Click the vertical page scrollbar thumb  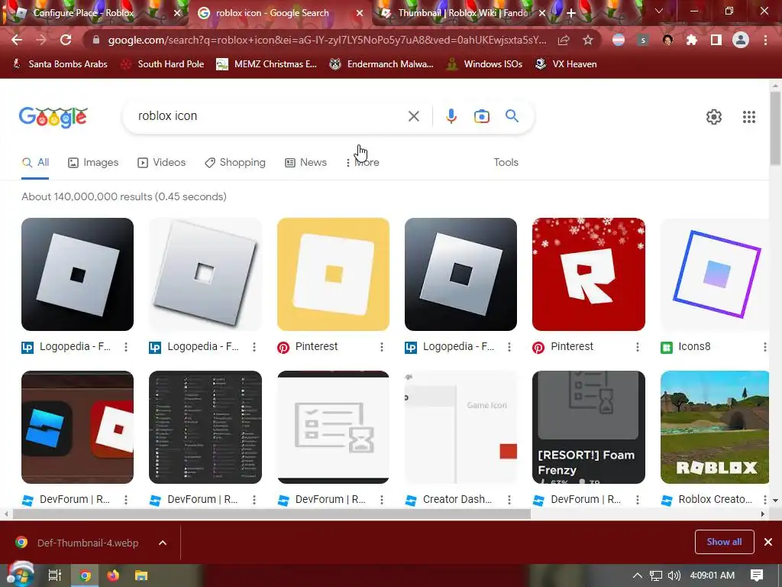click(x=775, y=128)
